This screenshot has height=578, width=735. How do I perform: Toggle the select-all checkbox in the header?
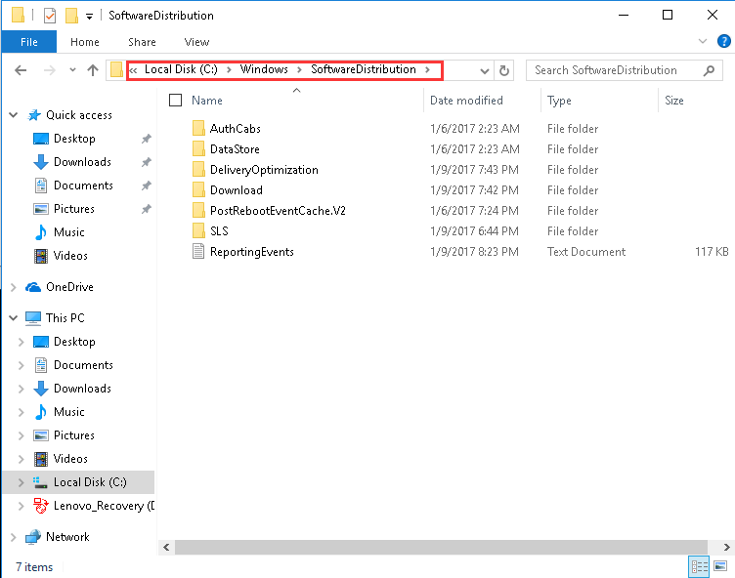pos(175,101)
